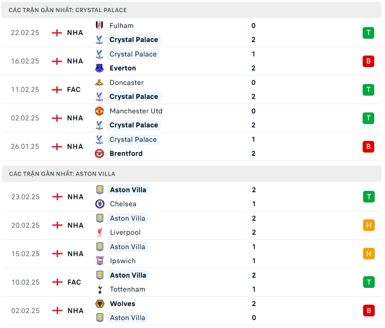The width and height of the screenshot is (385, 328).
Task: Click the FAC label on the 10.02.25 row
Action: click(74, 282)
